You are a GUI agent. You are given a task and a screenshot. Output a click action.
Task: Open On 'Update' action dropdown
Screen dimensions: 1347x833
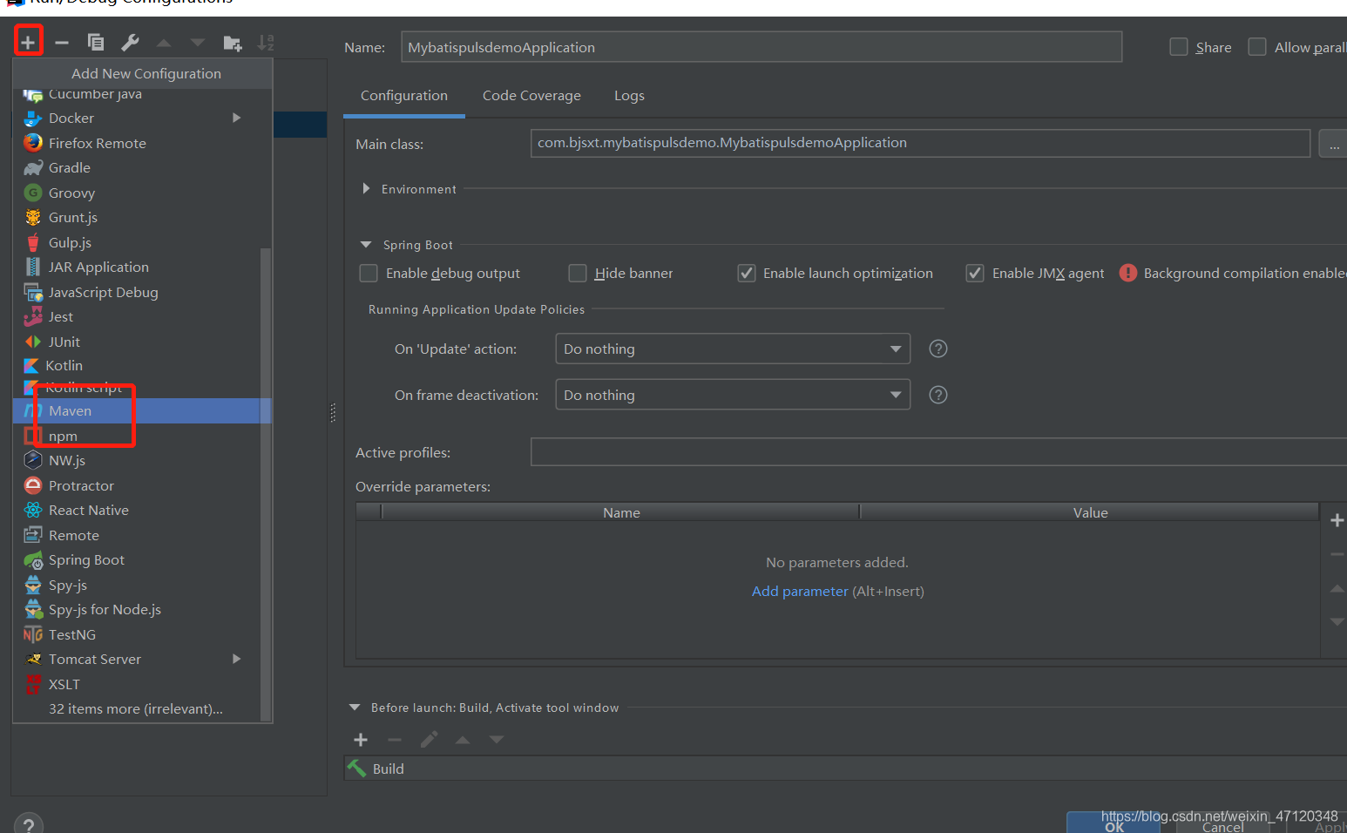coord(733,349)
